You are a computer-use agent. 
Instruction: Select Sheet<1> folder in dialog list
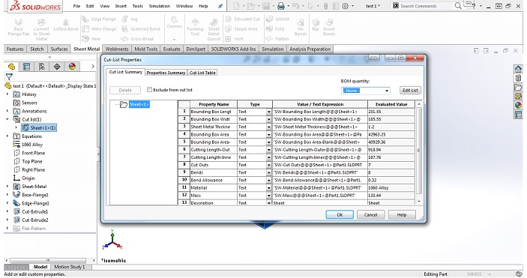point(139,105)
